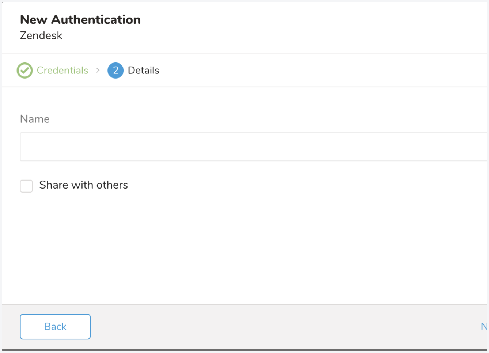Focus the Name text field
This screenshot has width=489, height=353.
click(253, 147)
